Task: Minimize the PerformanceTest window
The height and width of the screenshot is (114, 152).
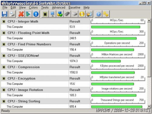Action: point(140,3)
